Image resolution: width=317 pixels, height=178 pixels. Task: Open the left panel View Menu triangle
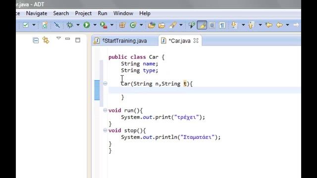pyautogui.click(x=58, y=38)
